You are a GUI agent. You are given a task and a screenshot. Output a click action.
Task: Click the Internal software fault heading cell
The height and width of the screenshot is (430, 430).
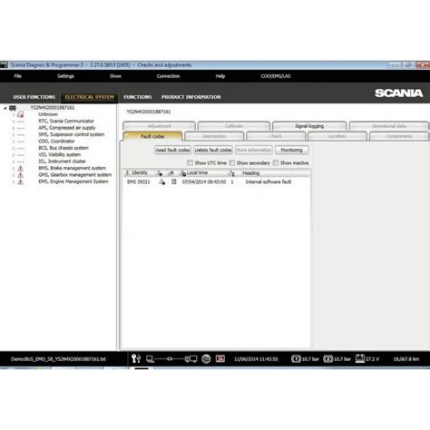[269, 181]
